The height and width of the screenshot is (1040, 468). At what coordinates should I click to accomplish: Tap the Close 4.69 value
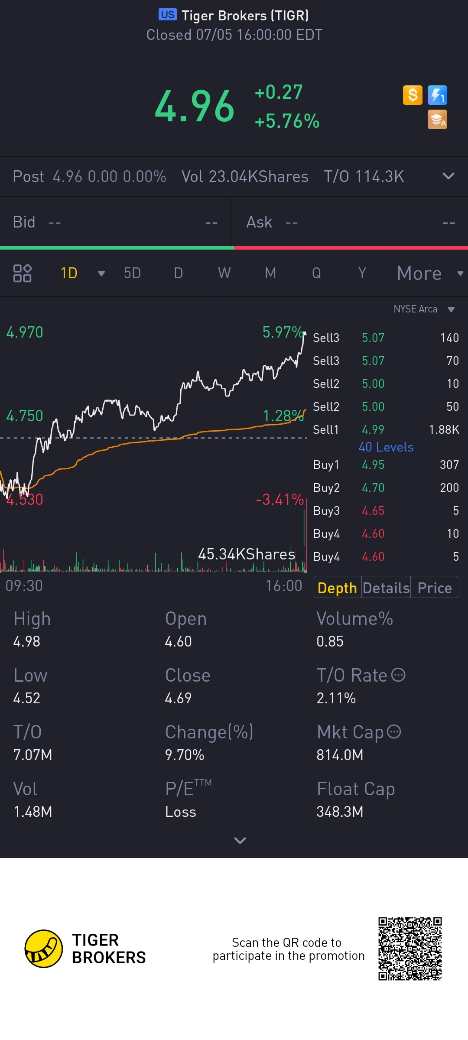click(178, 698)
